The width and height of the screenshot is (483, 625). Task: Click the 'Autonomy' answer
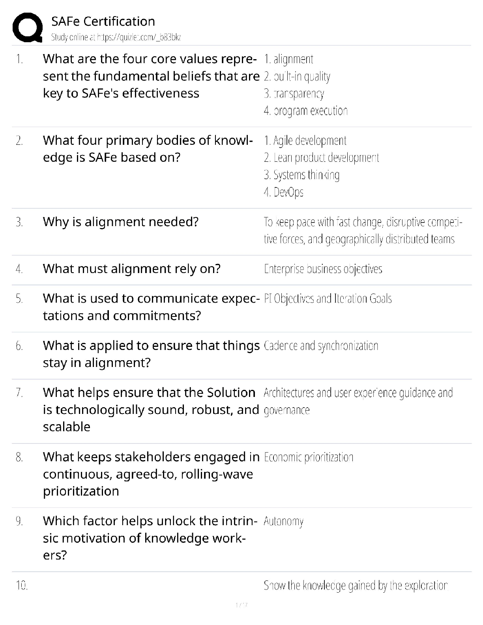[283, 522]
